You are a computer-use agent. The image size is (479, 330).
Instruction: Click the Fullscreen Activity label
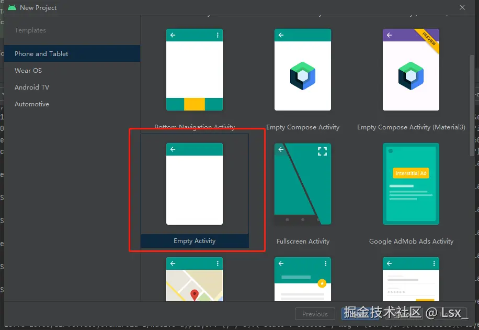tap(303, 241)
